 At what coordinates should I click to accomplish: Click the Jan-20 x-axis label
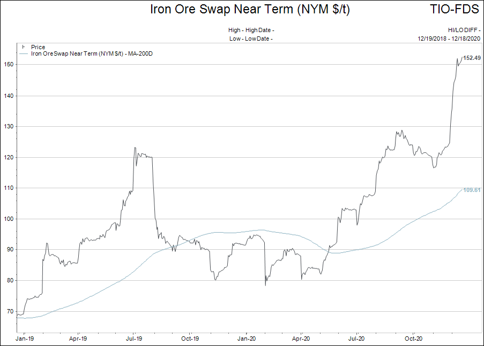click(x=245, y=339)
